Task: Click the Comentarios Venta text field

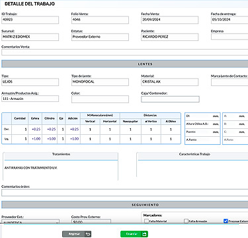Action: [125, 52]
